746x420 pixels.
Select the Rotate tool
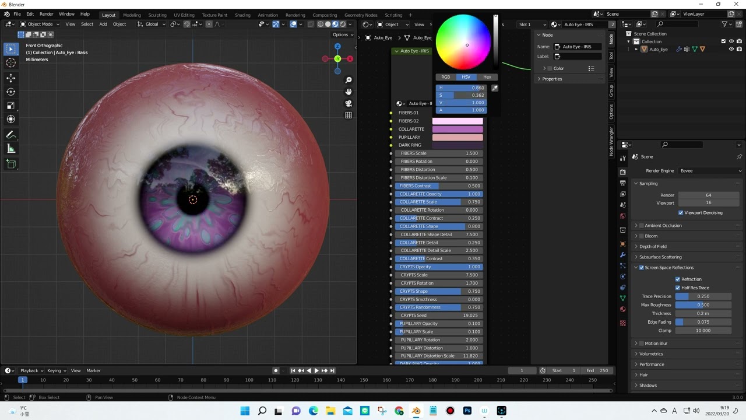pyautogui.click(x=11, y=92)
